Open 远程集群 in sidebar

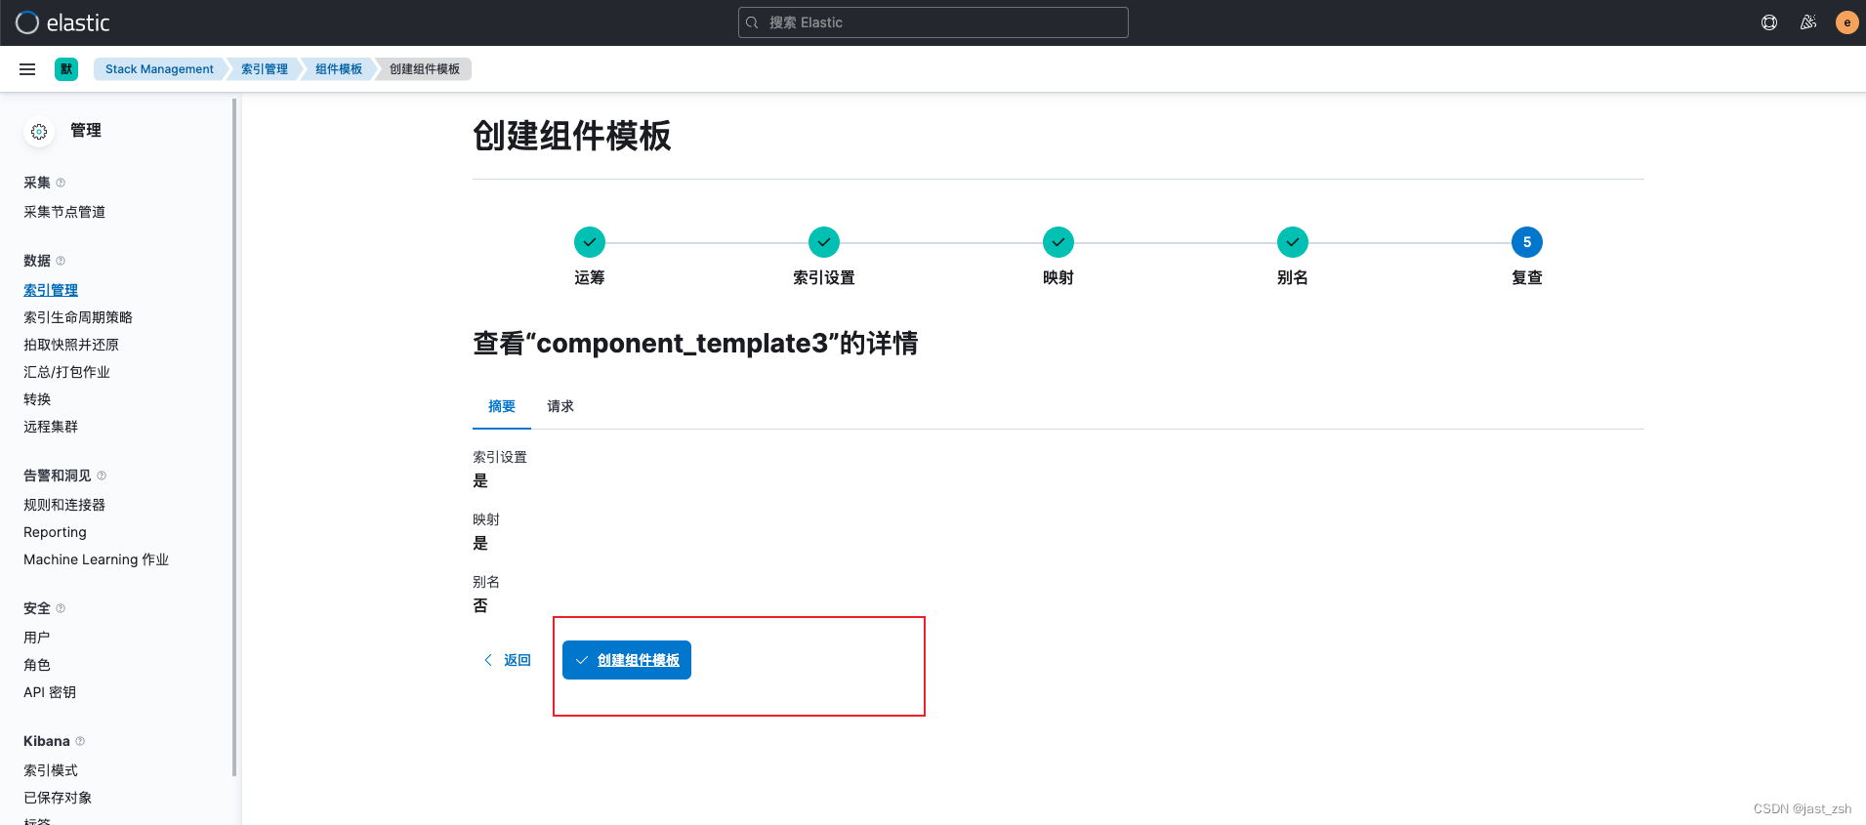click(x=51, y=427)
